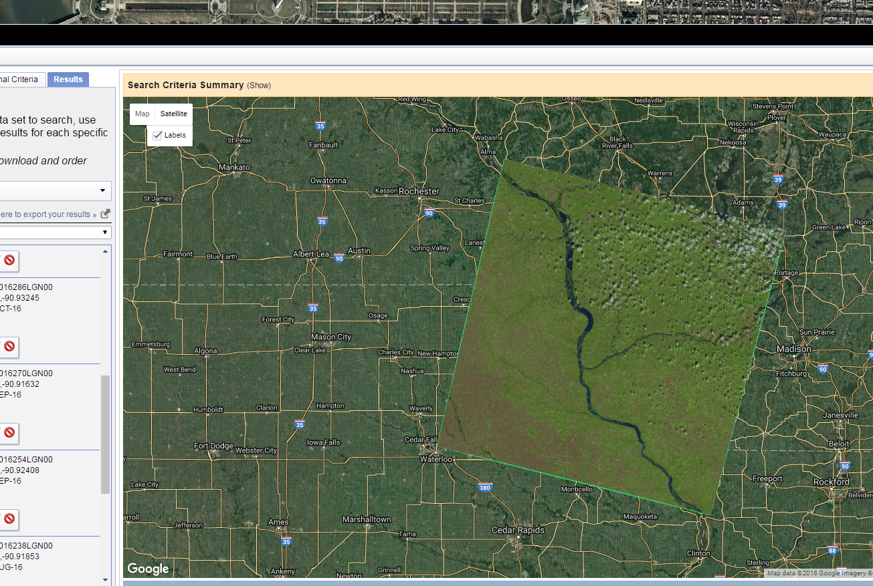Click the I-380 shield near Cedar Rapids
The width and height of the screenshot is (873, 586).
[x=486, y=488]
